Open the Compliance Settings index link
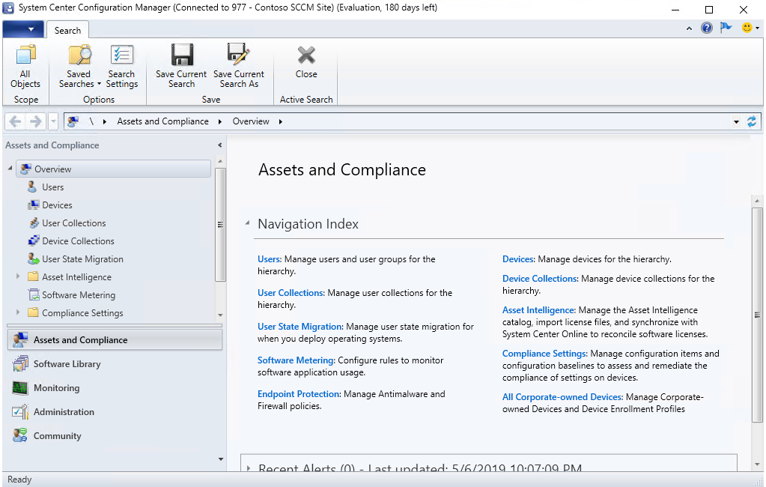The height and width of the screenshot is (487, 766). click(x=545, y=354)
